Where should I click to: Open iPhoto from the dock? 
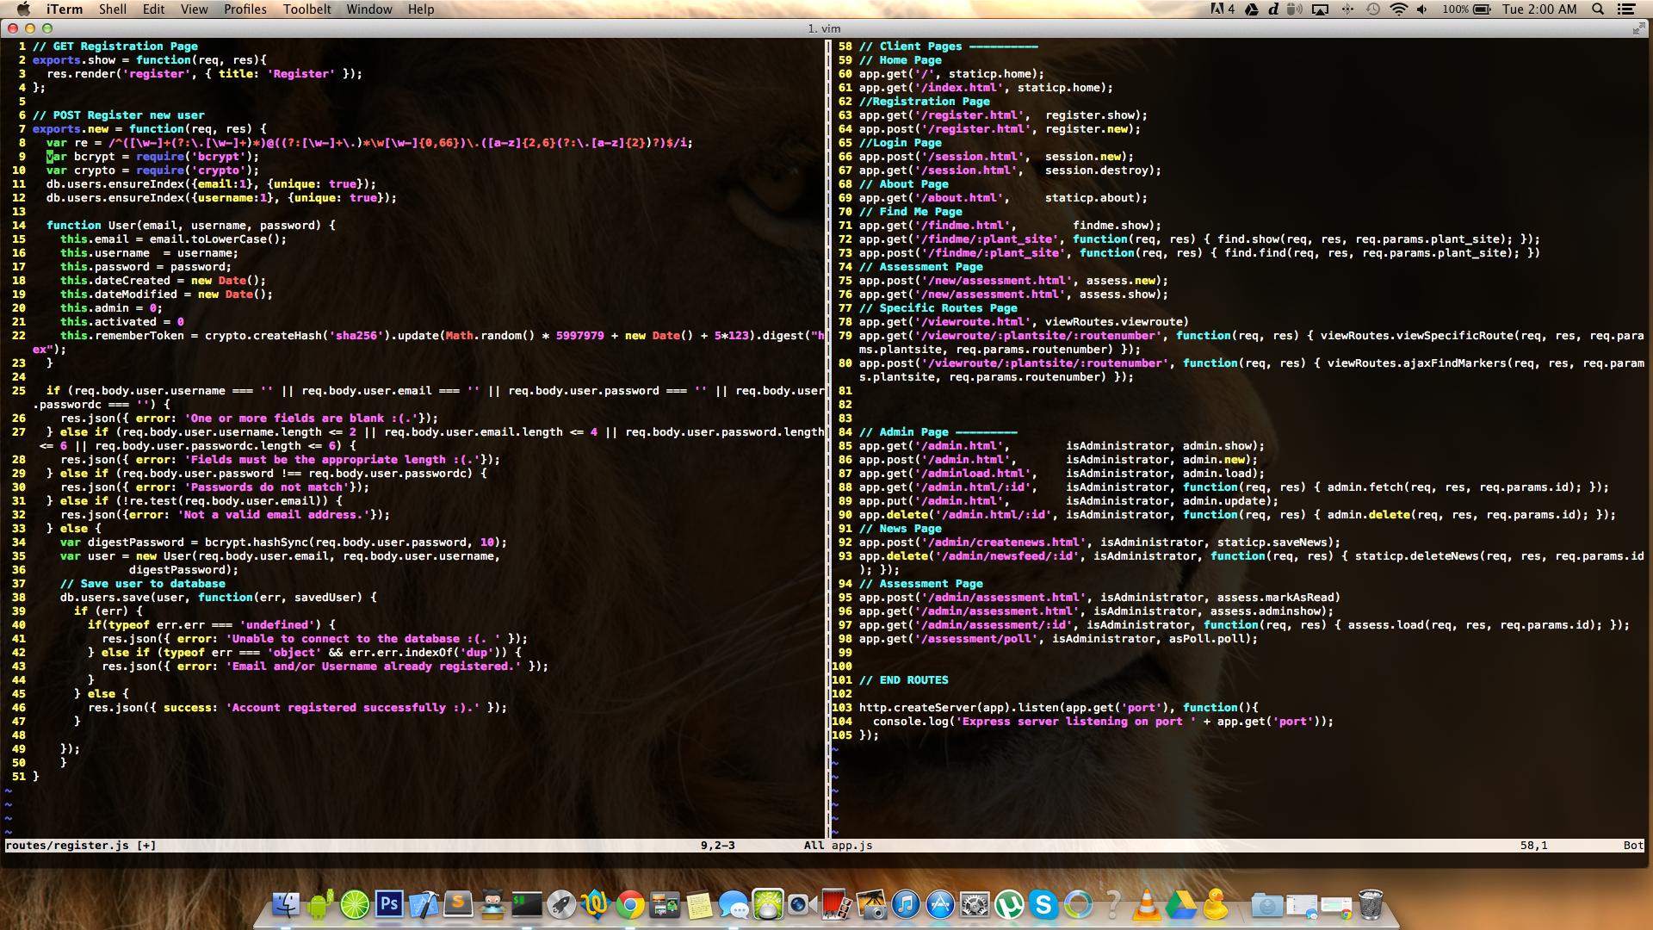tap(871, 904)
